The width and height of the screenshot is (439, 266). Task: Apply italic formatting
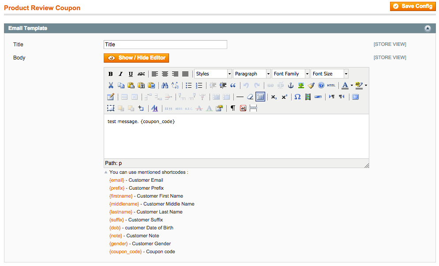click(x=120, y=74)
